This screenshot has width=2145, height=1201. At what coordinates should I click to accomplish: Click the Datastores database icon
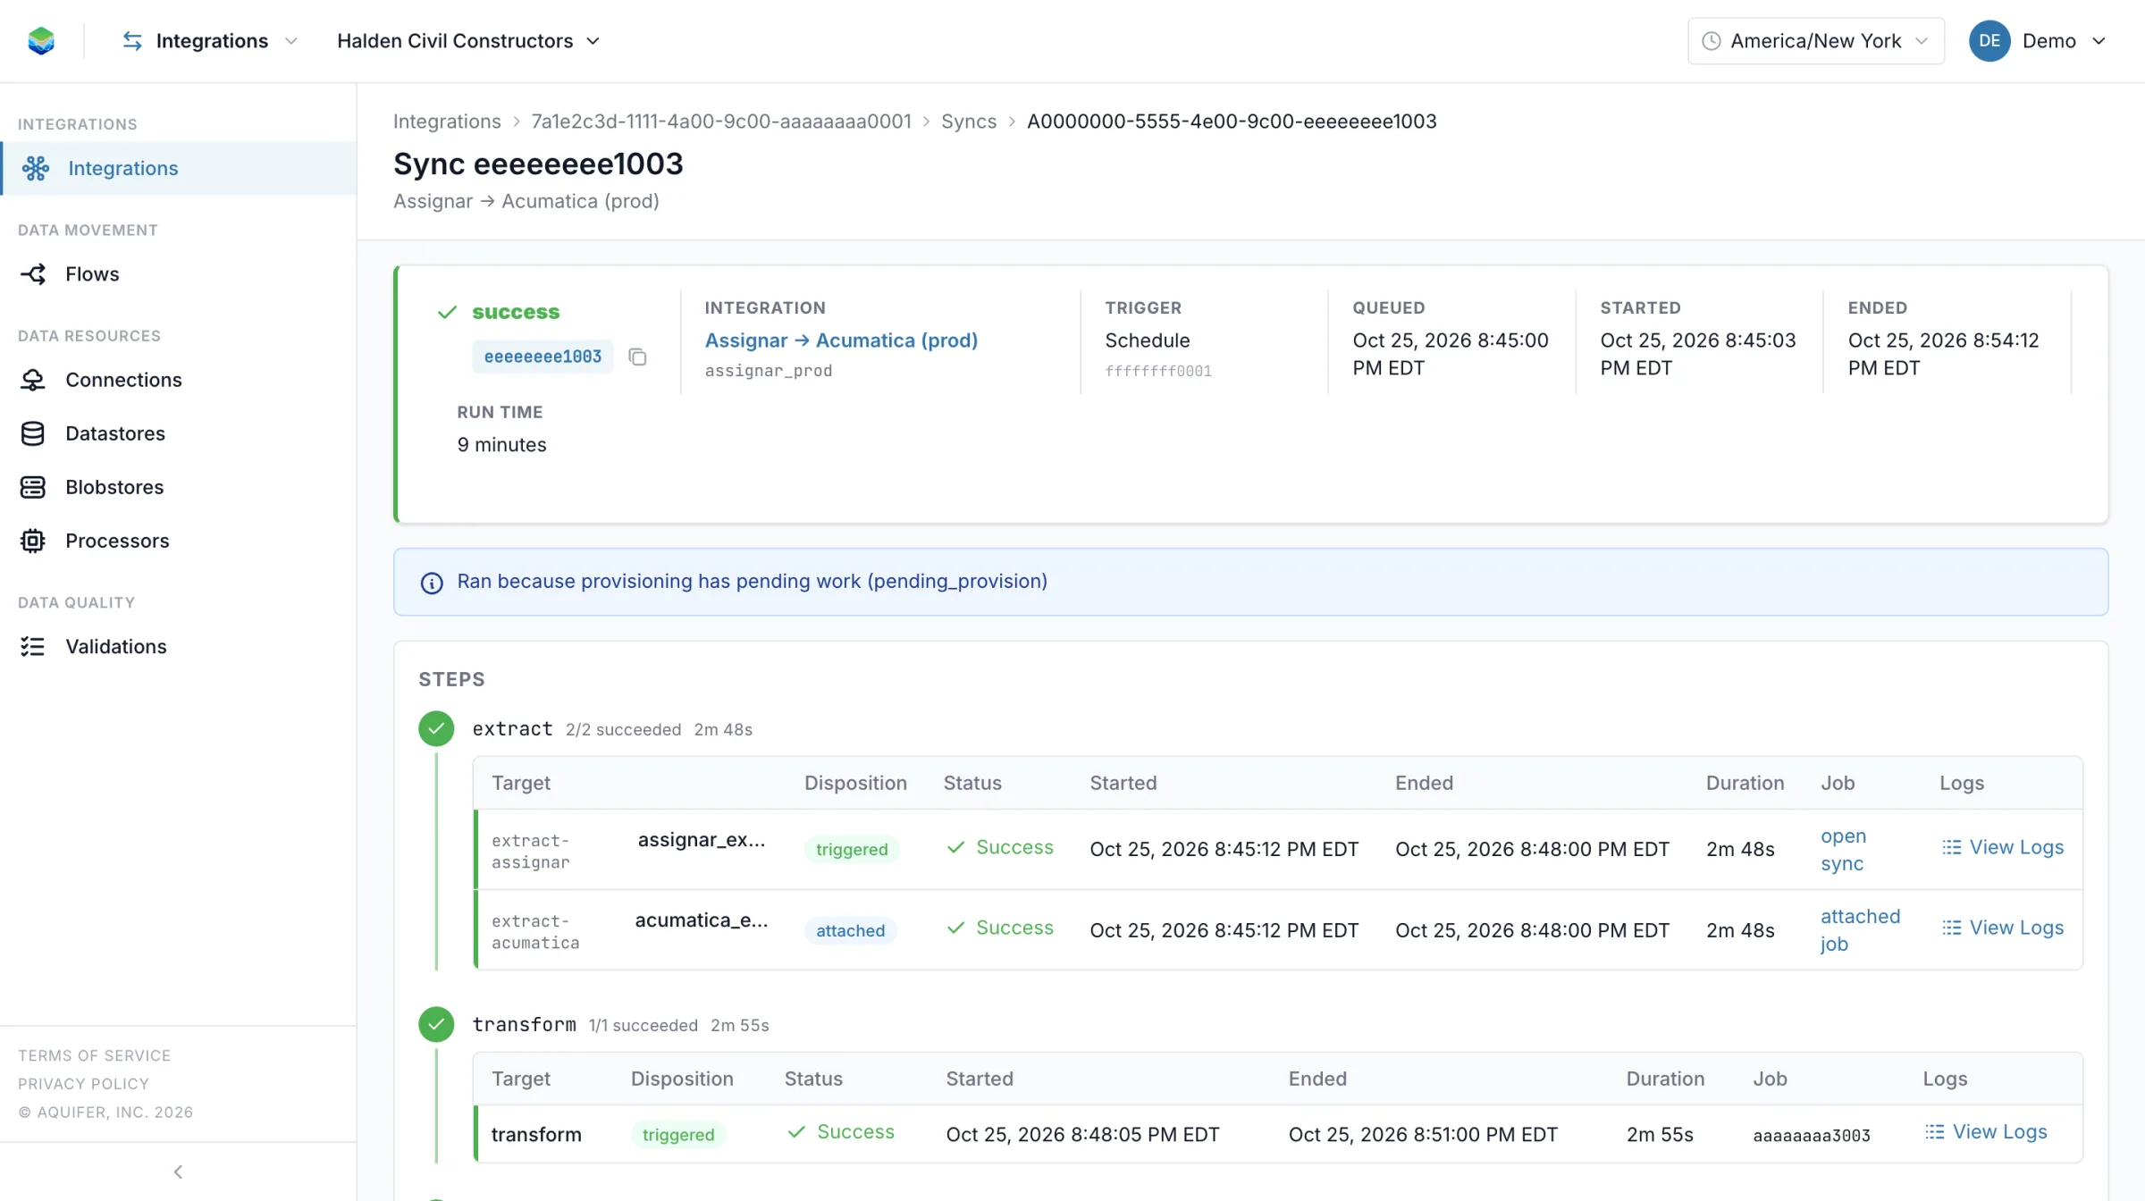click(x=33, y=433)
